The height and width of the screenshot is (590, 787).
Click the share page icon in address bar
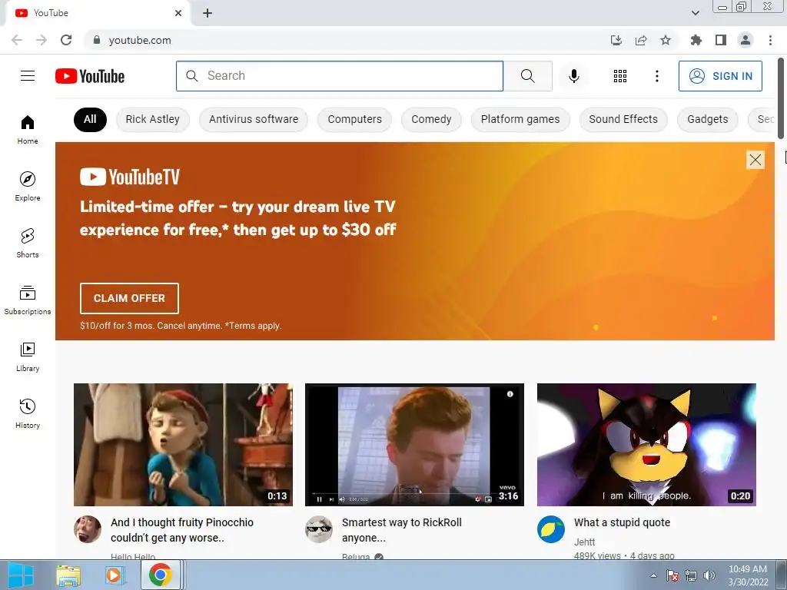[x=641, y=40]
